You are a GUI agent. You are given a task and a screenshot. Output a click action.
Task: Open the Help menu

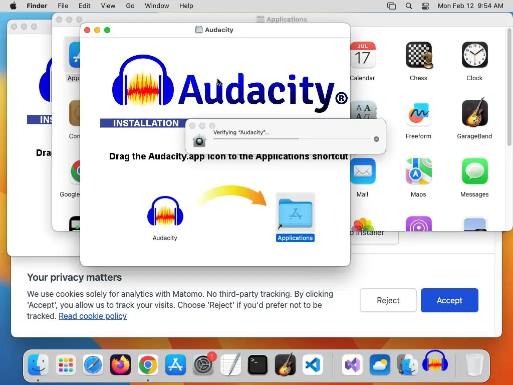pos(186,6)
